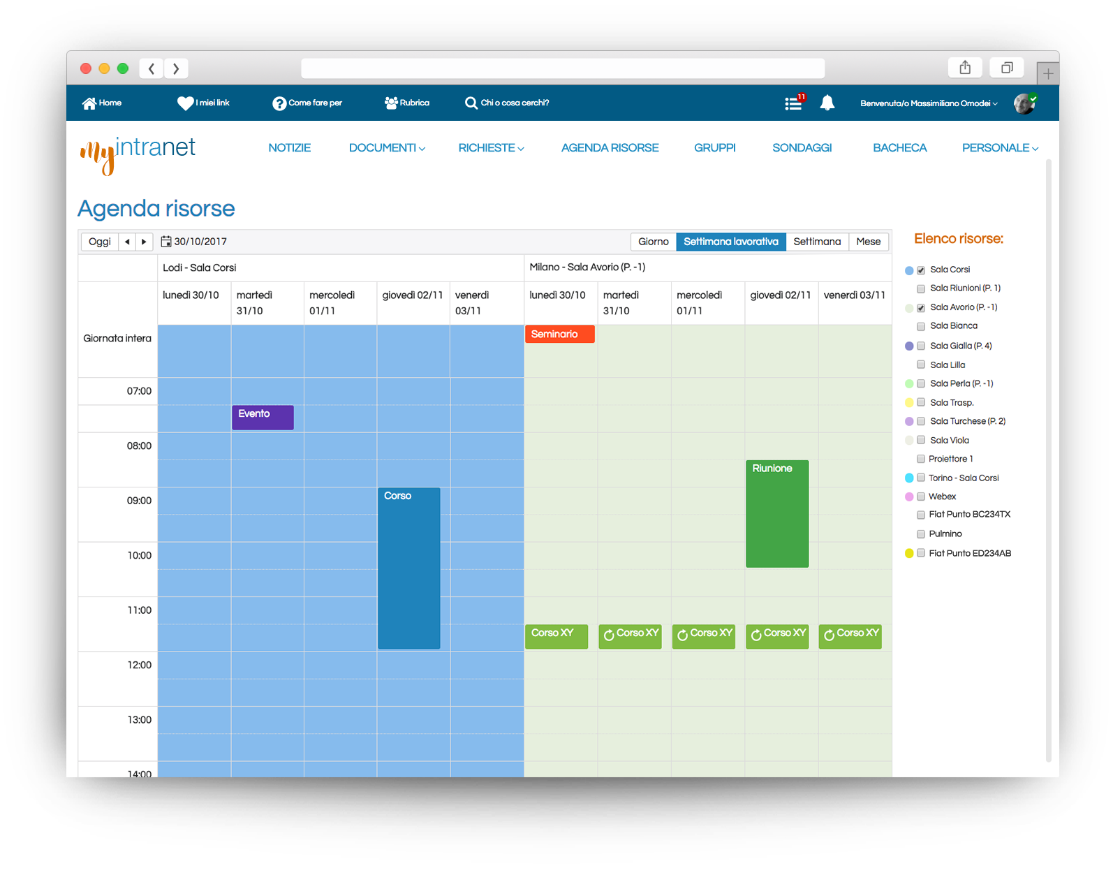Go to next week with right arrow
This screenshot has height=882, width=1113.
145,242
